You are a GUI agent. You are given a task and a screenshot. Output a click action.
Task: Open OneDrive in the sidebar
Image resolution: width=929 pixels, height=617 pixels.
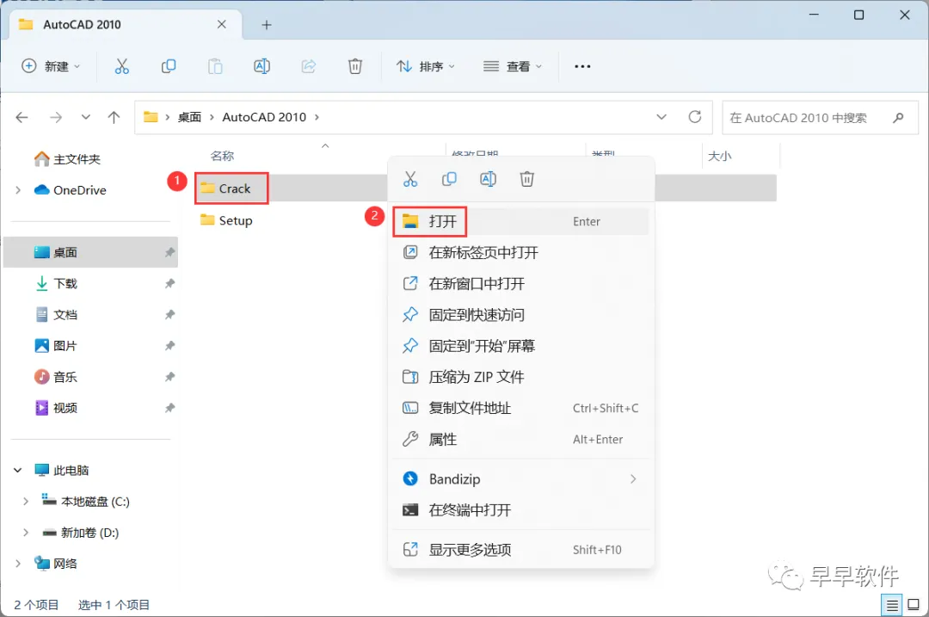[x=71, y=190]
